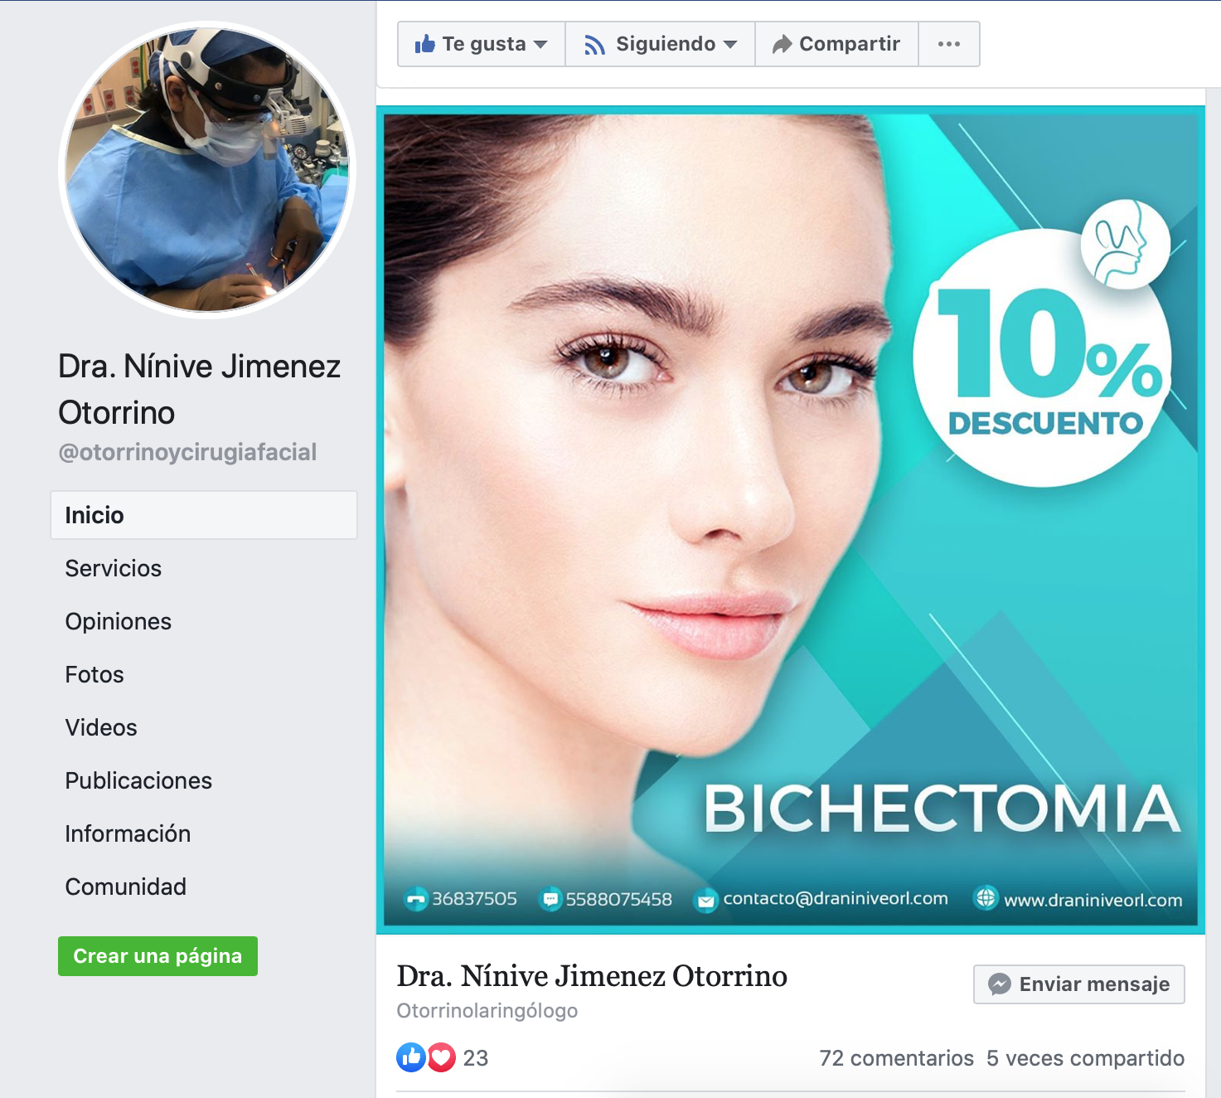Click the 23 reactions count
The height and width of the screenshot is (1098, 1221).
(x=476, y=1058)
